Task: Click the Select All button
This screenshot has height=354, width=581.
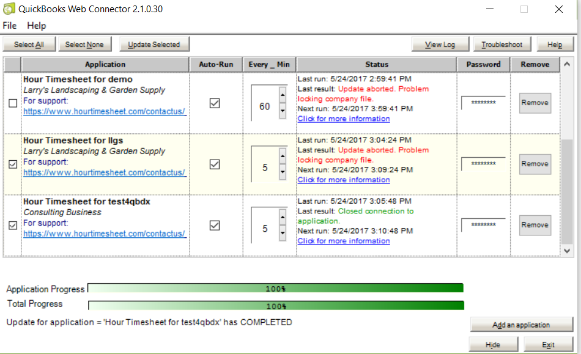Action: point(29,44)
